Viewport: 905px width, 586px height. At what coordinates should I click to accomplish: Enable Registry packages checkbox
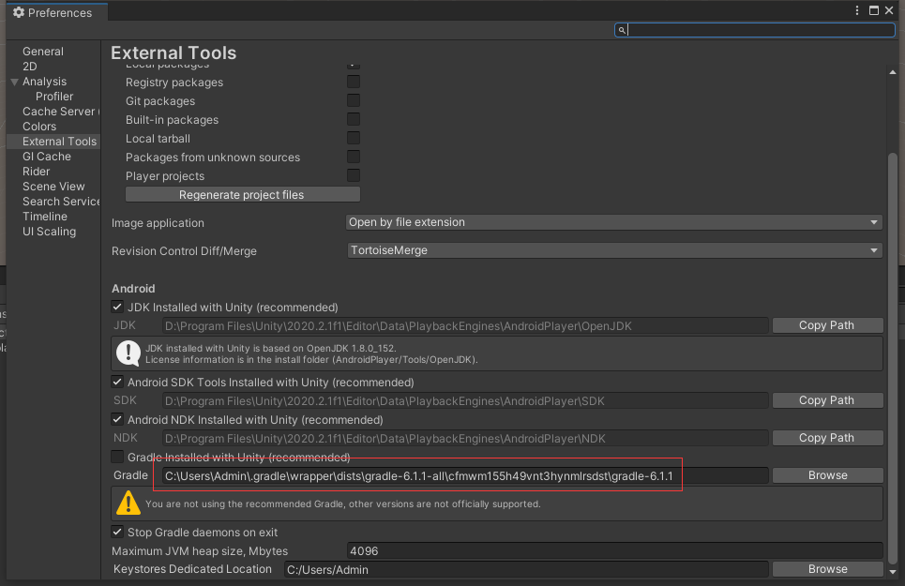[x=354, y=83]
